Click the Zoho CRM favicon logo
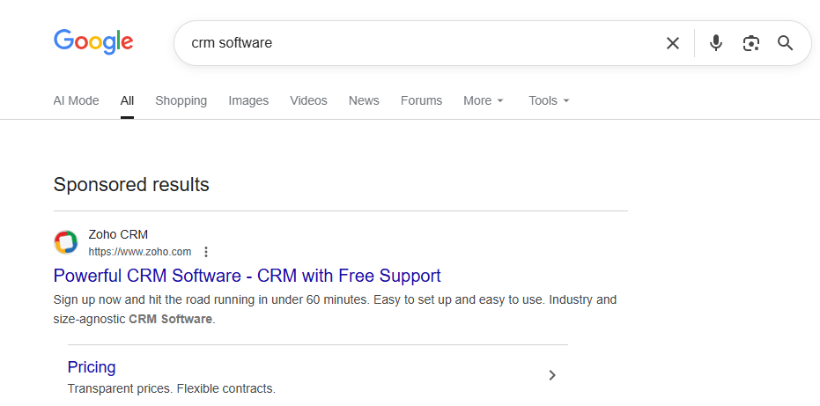The image size is (820, 406). pyautogui.click(x=66, y=242)
